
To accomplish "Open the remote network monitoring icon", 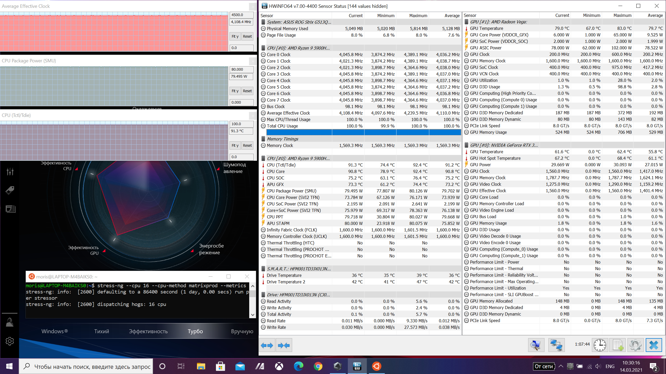I will [x=556, y=345].
